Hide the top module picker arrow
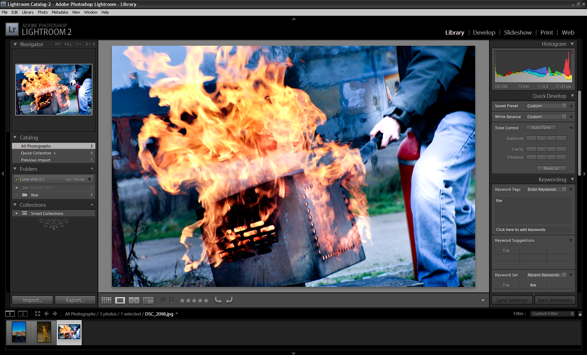This screenshot has height=355, width=587. coord(294,19)
